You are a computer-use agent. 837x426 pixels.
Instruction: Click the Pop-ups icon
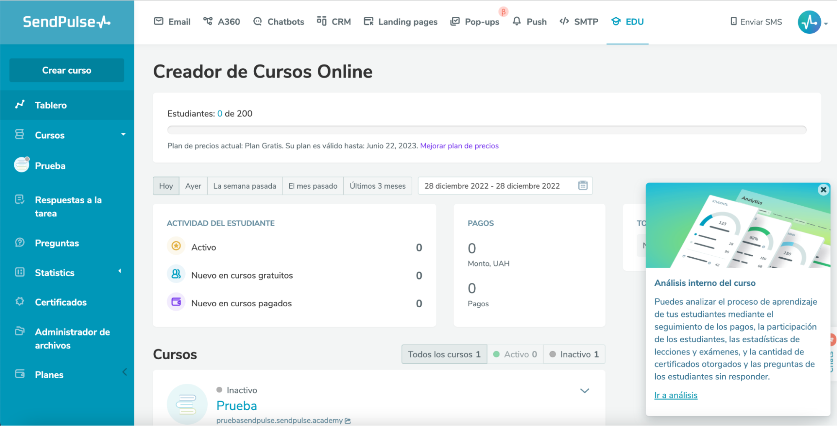pos(455,21)
